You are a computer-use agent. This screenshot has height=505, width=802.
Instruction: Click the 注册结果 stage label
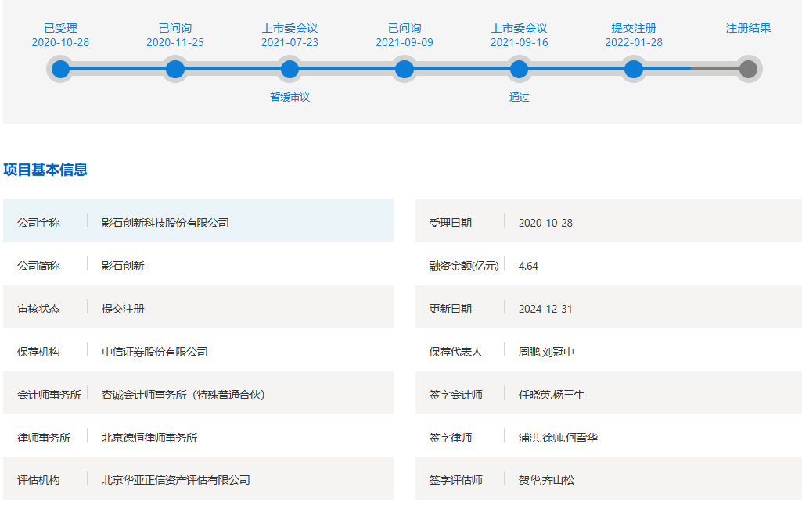click(748, 28)
